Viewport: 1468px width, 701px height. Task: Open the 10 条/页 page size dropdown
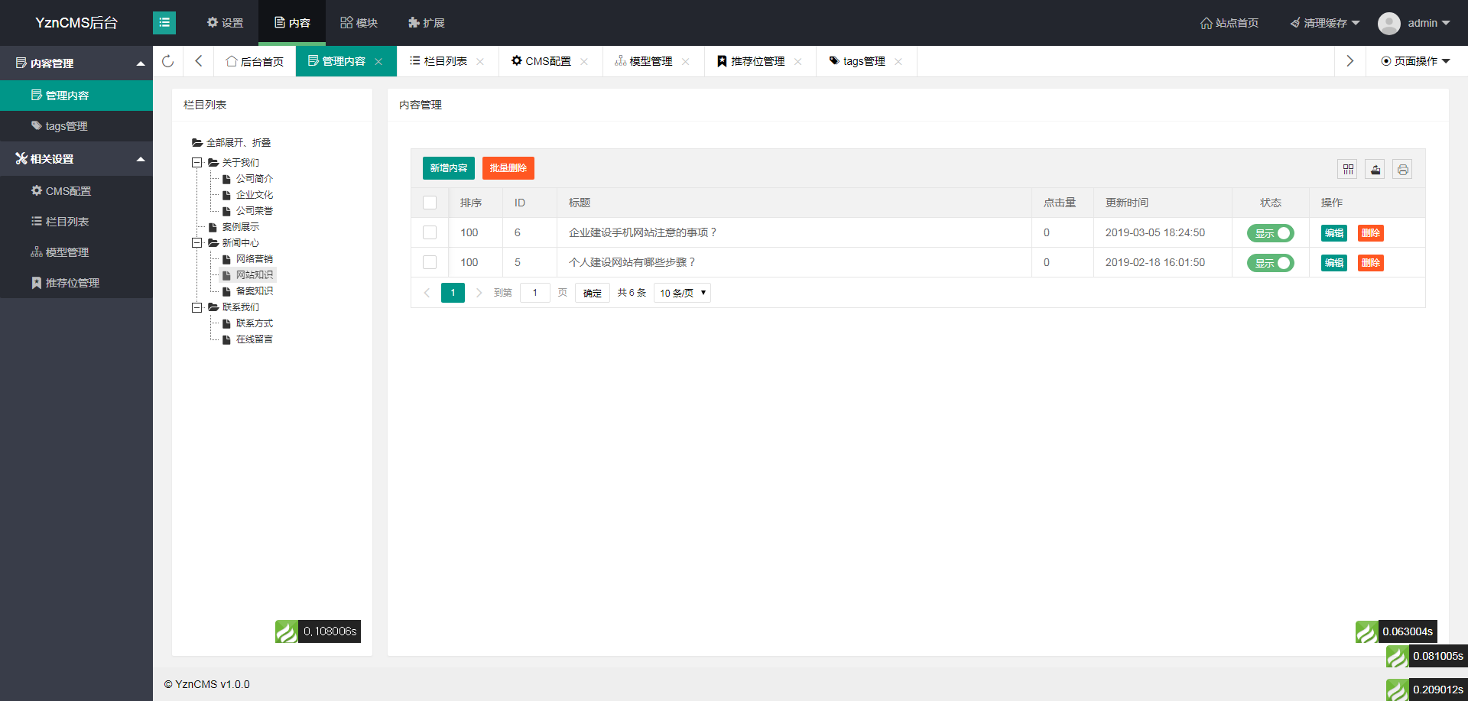pyautogui.click(x=682, y=293)
